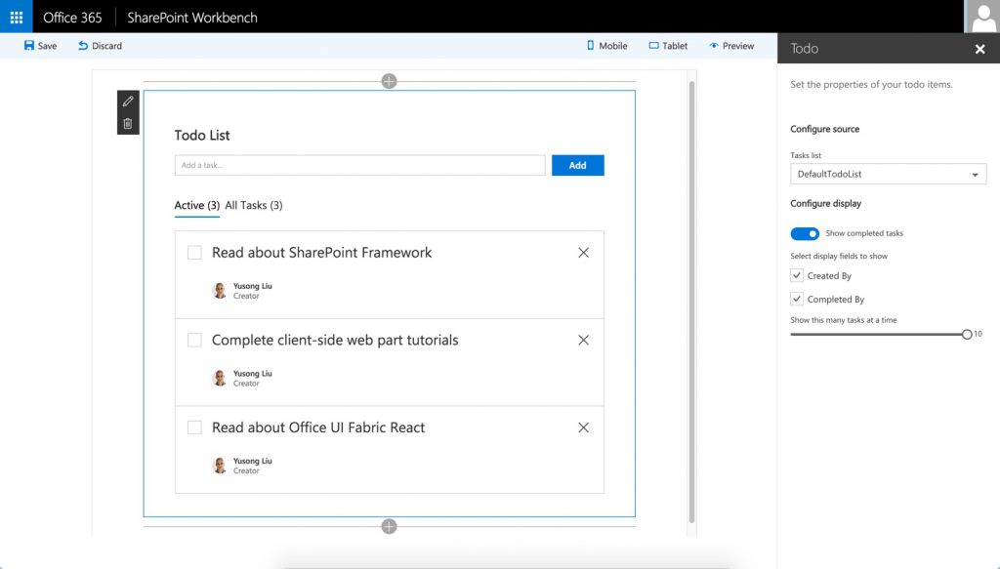Viewport: 1000px width, 569px height.
Task: Switch to Tablet view
Action: [668, 46]
